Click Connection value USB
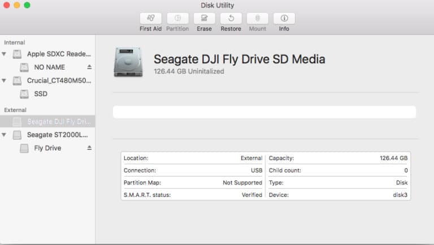Image resolution: width=434 pixels, height=245 pixels. 257,170
